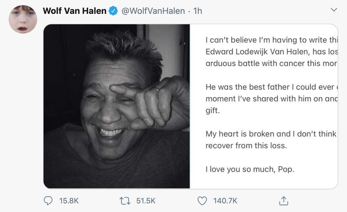
Task: Expand the tweet options chevron
Action: tap(334, 10)
